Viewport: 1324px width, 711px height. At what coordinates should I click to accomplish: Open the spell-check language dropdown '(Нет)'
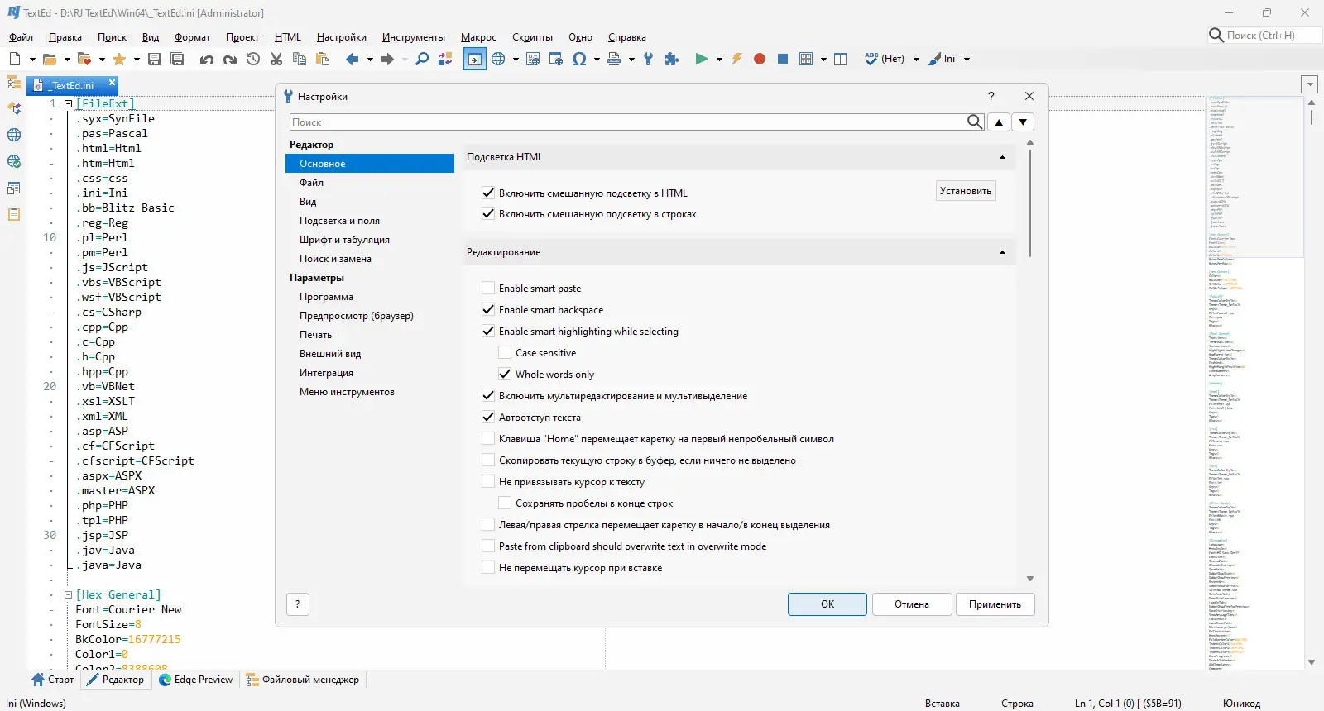click(916, 59)
